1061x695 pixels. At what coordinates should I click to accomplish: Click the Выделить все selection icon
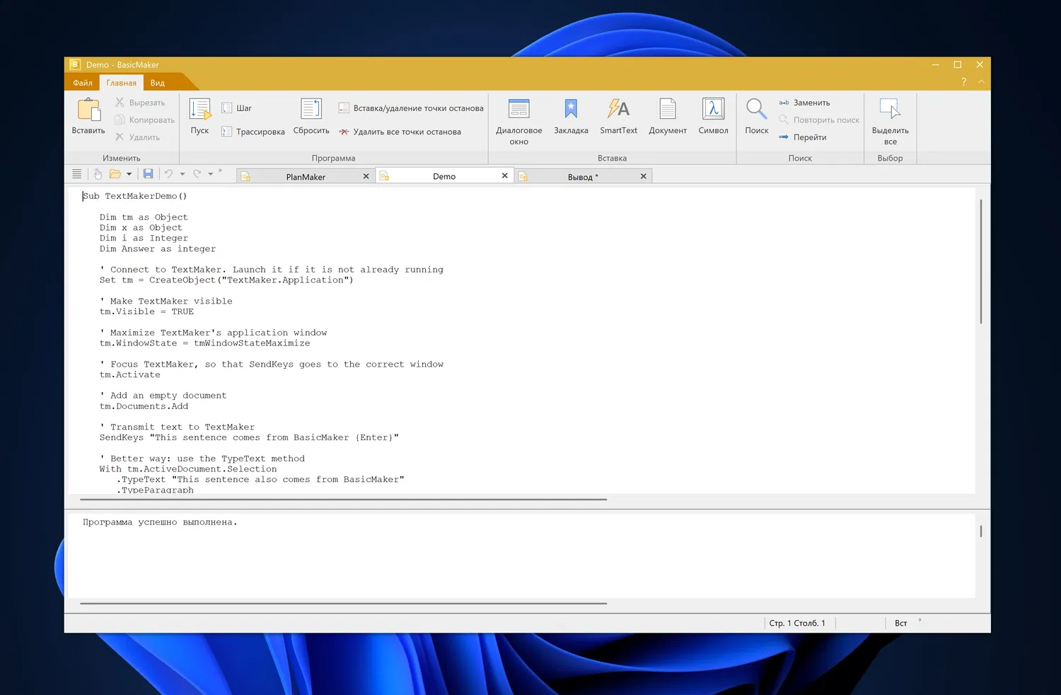click(890, 110)
